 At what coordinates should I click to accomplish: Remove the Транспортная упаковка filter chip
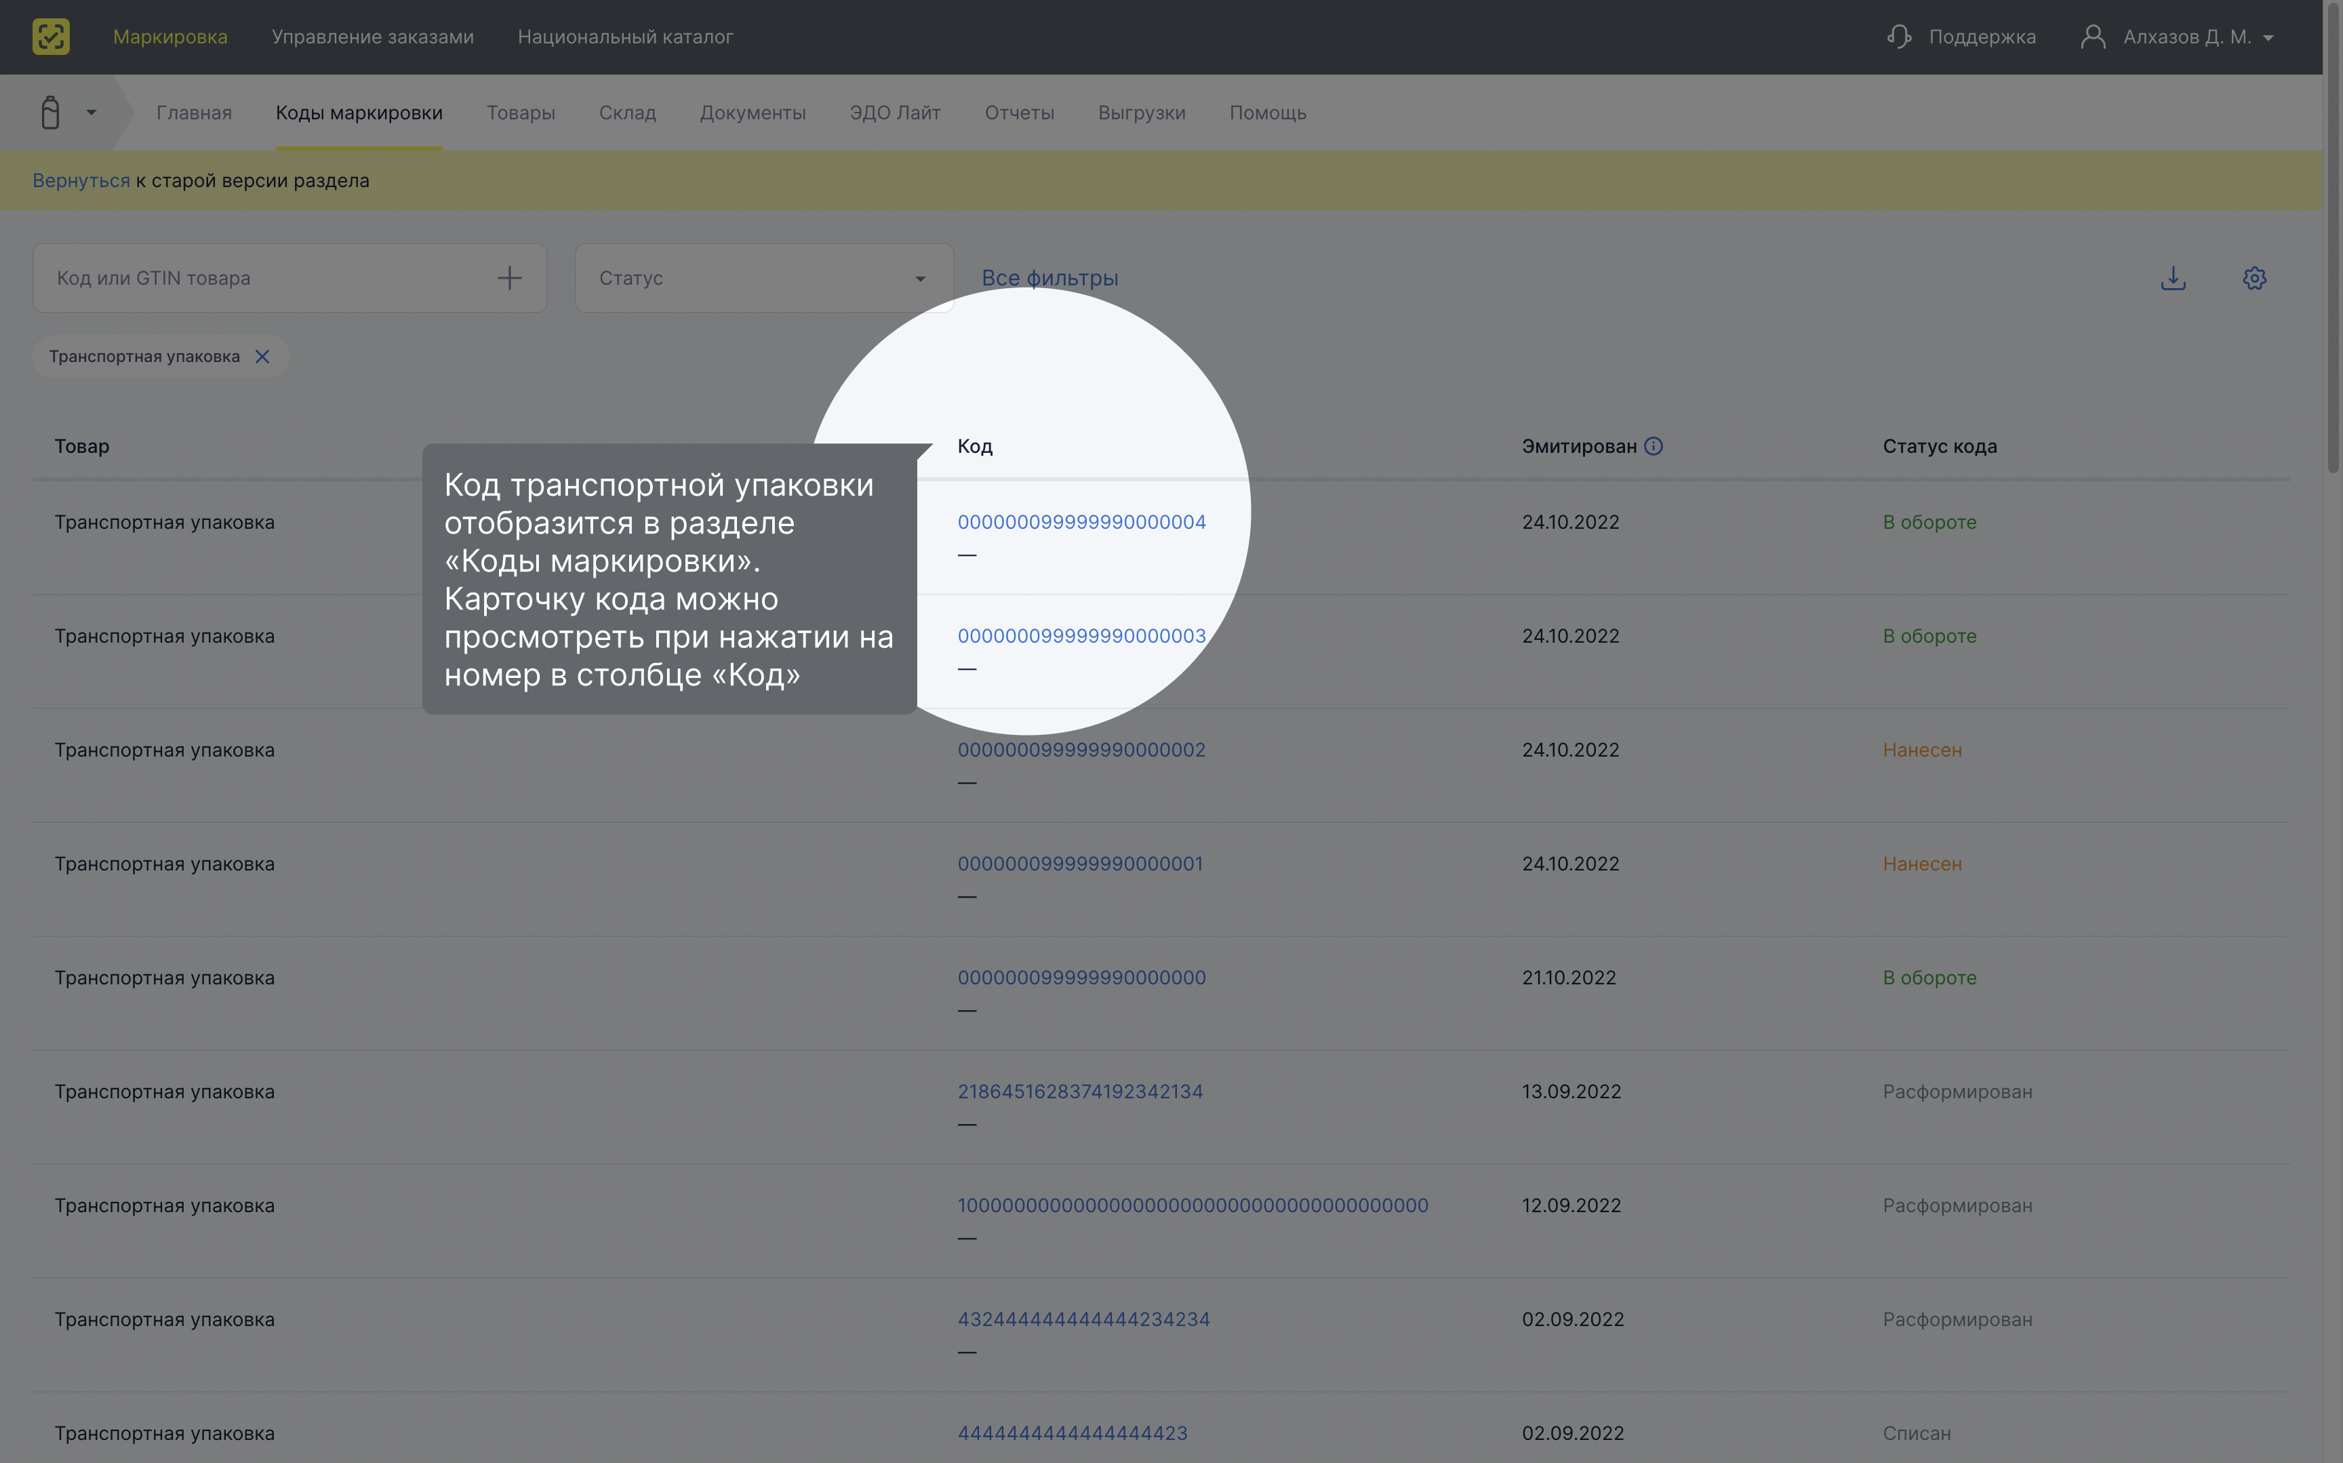coord(262,357)
